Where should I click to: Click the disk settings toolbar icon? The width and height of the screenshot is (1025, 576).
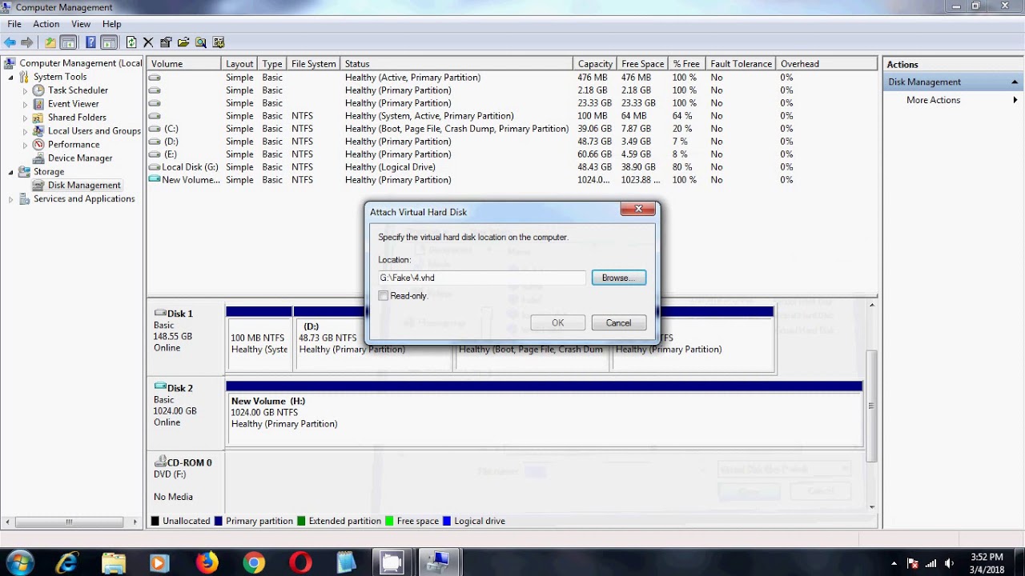click(219, 42)
